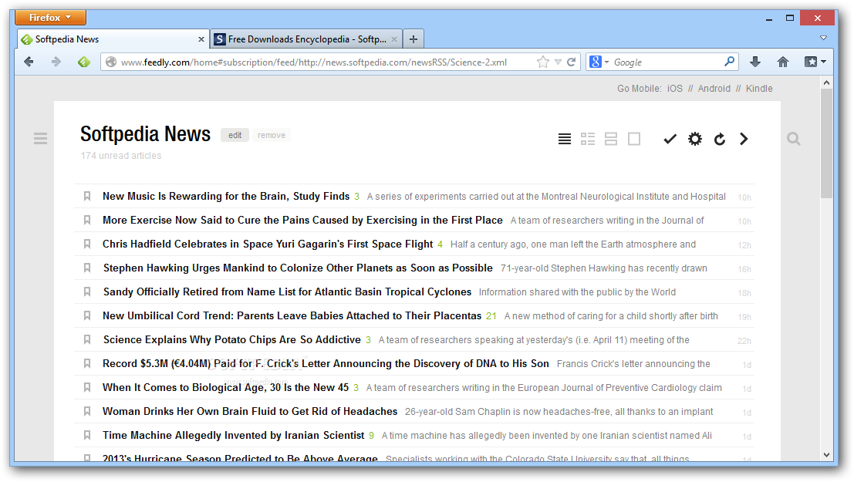Click '174 unread articles' text

tap(121, 156)
